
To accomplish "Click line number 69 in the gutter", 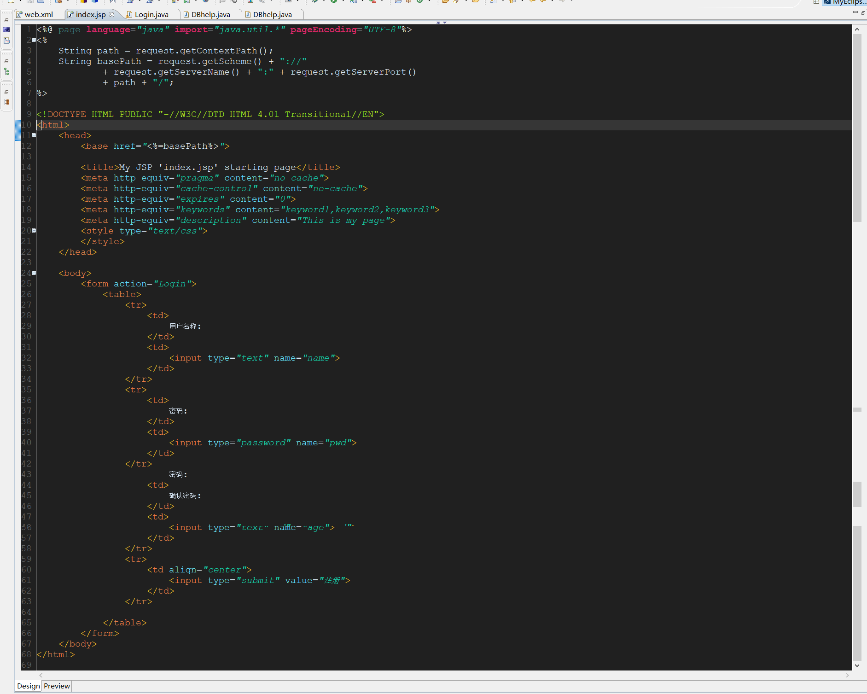I will [x=26, y=665].
